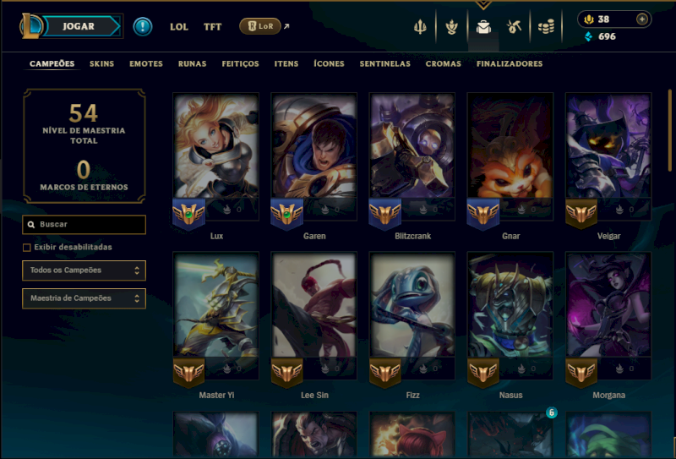Click the blue notification alert icon
The height and width of the screenshot is (459, 676).
(142, 27)
